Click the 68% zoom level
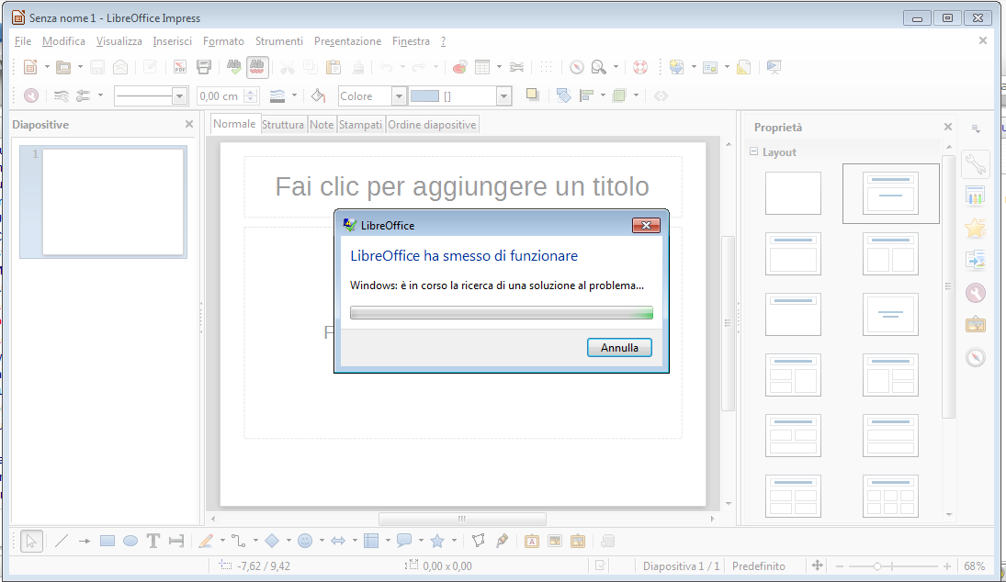The height and width of the screenshot is (582, 1006). click(975, 566)
